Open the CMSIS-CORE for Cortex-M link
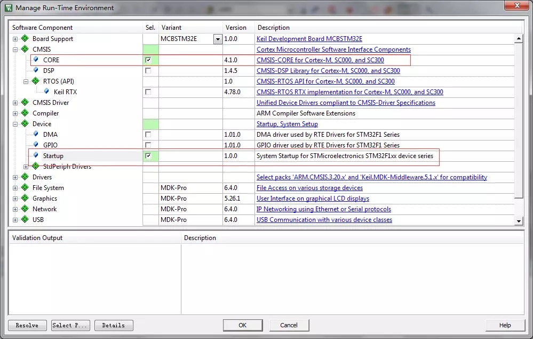The image size is (533, 339). pos(320,60)
